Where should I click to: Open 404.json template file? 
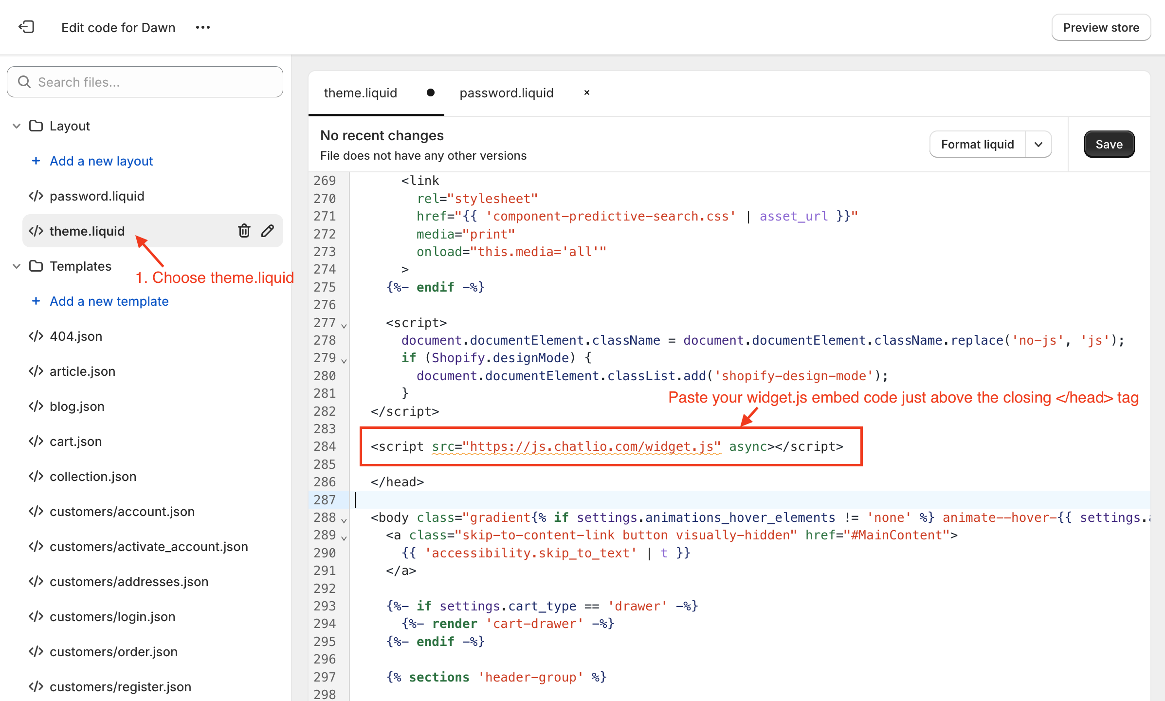click(x=76, y=336)
